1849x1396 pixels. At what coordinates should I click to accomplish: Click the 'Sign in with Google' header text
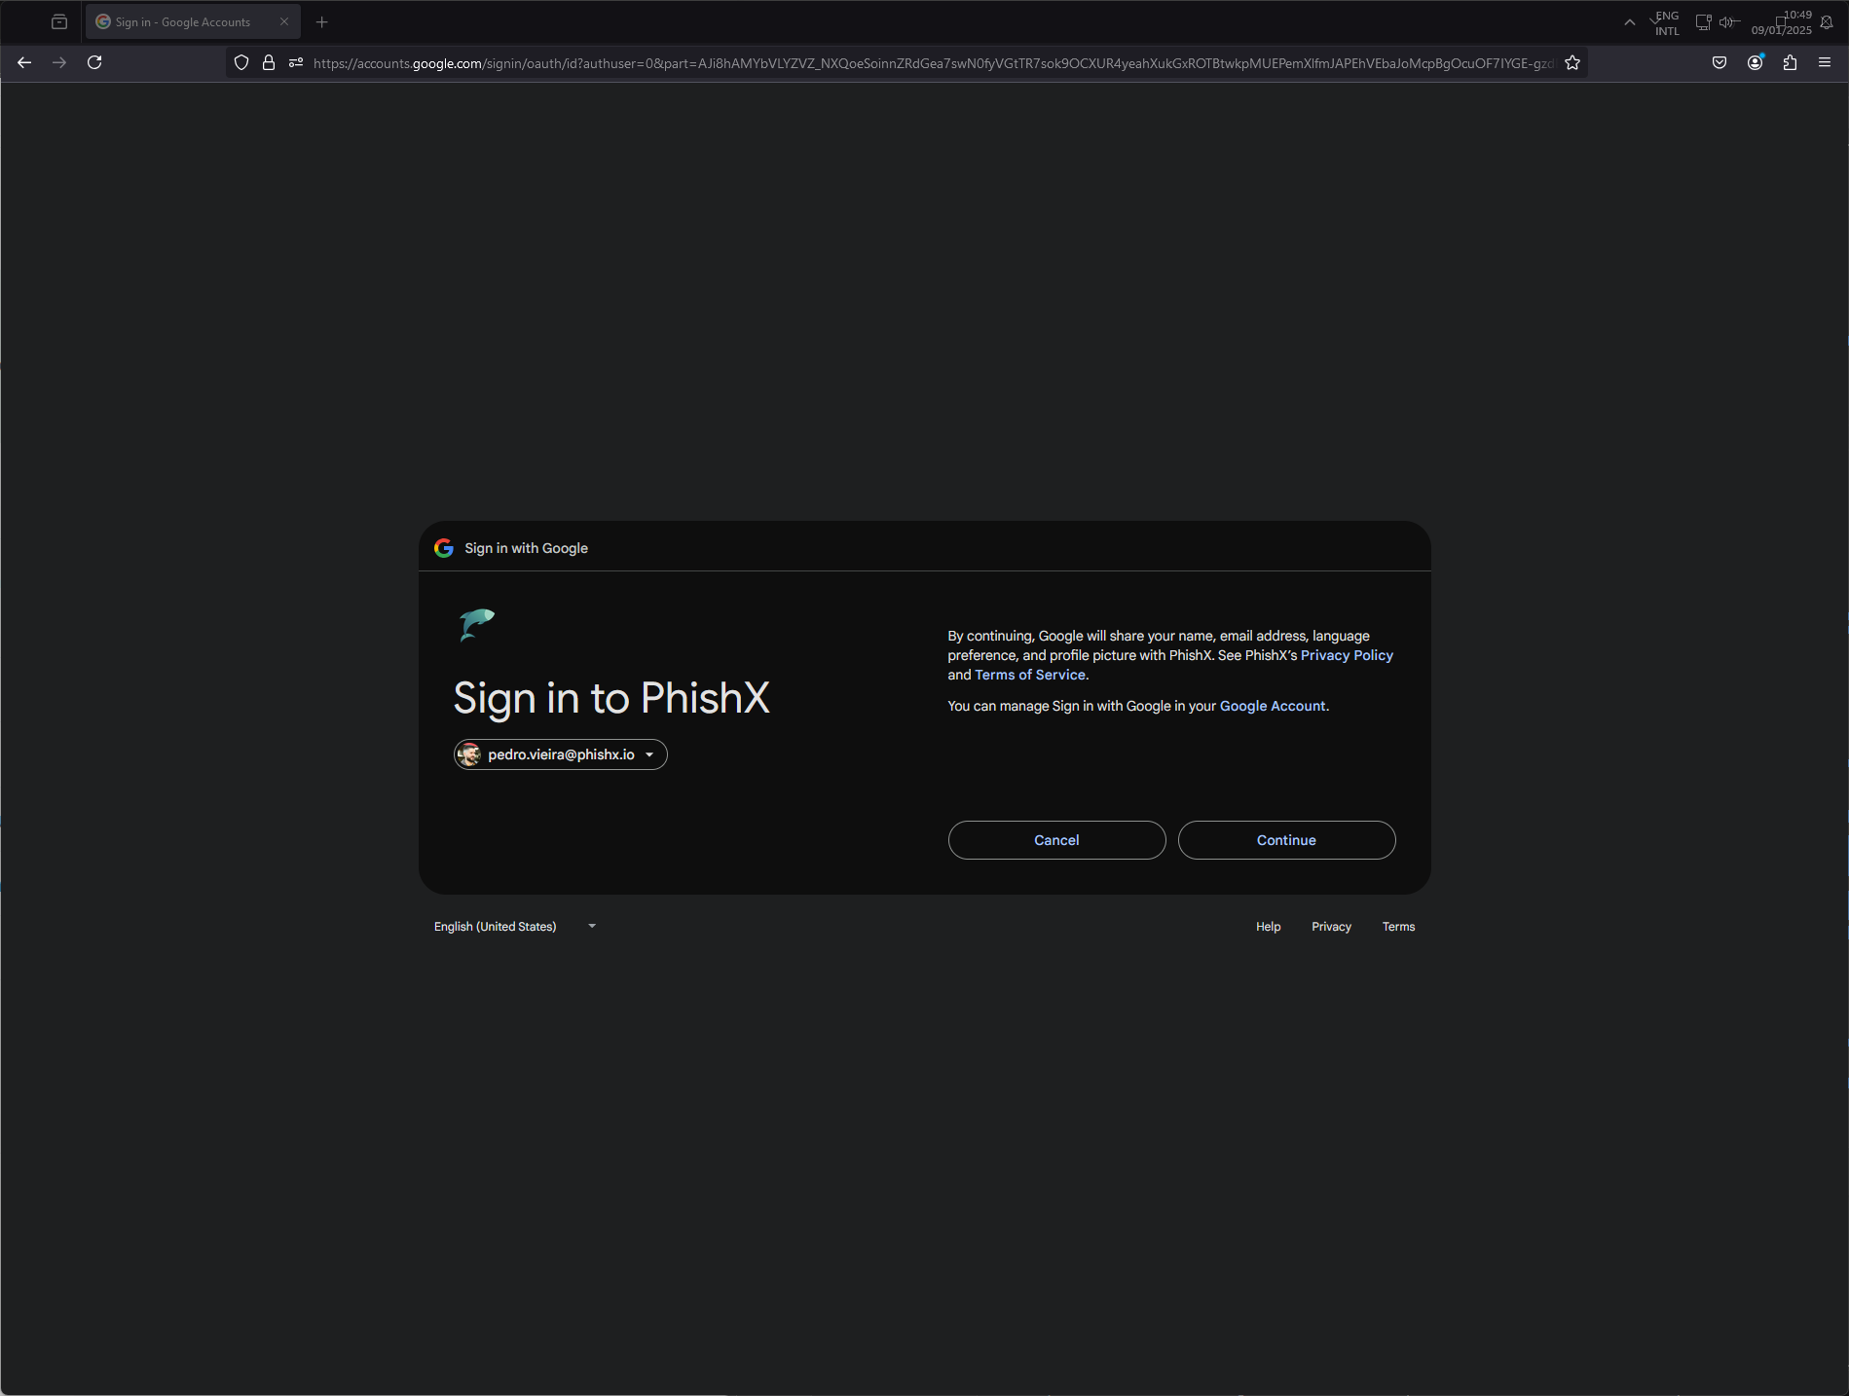[526, 548]
